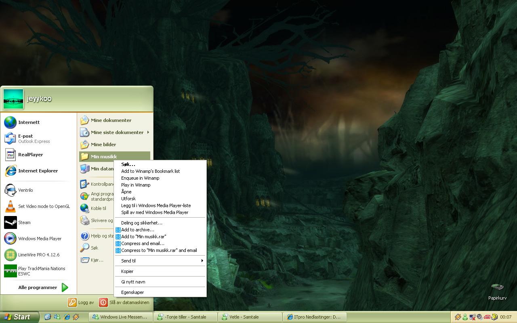This screenshot has height=323, width=517.
Task: Open Internett browser icon in Start menu
Action: (x=11, y=122)
